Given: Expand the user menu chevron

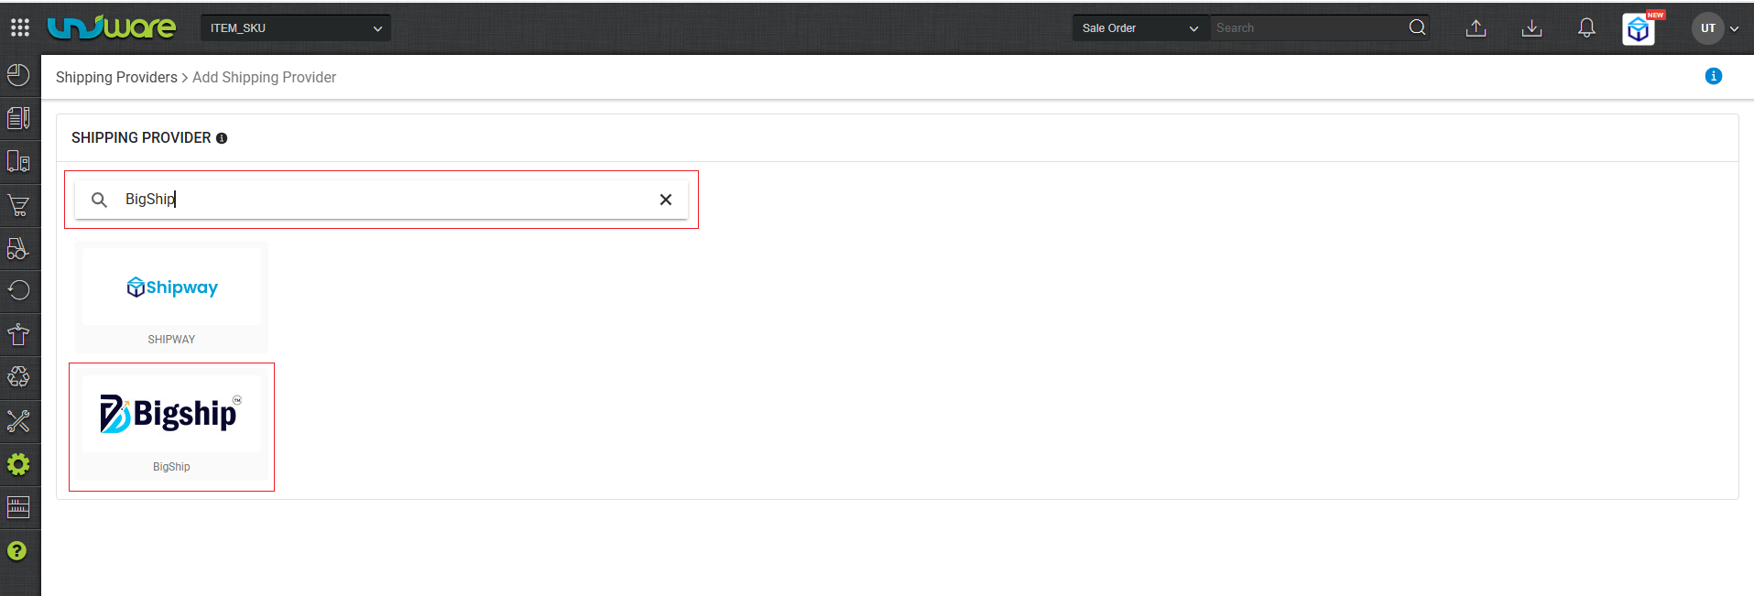Looking at the screenshot, I should point(1734,29).
